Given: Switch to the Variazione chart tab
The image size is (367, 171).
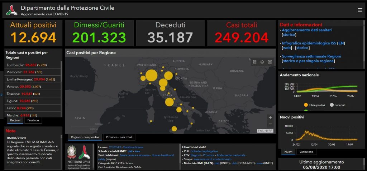Looking at the screenshot, I should pyautogui.click(x=306, y=152).
